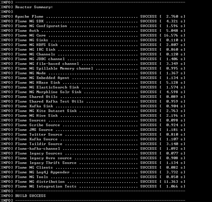
Task: Click 'Flume NG Integration Tests' text
Action: pyautogui.click(x=46, y=187)
